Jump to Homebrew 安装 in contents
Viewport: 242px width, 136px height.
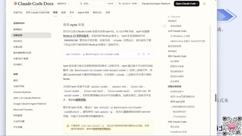[x=178, y=132]
